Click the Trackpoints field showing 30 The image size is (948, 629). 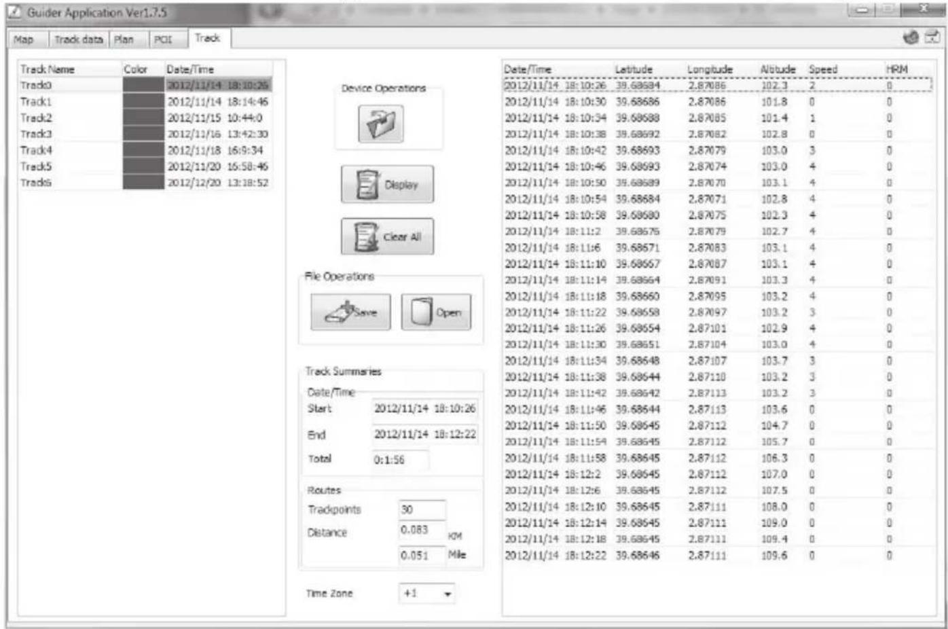(422, 509)
